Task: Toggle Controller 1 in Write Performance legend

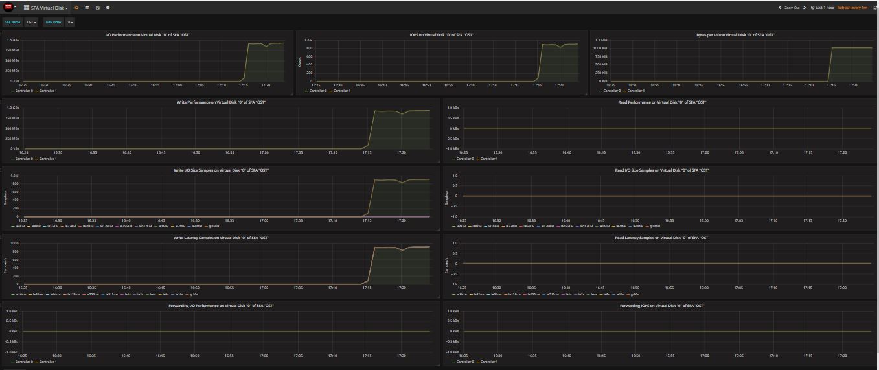Action: coord(48,159)
